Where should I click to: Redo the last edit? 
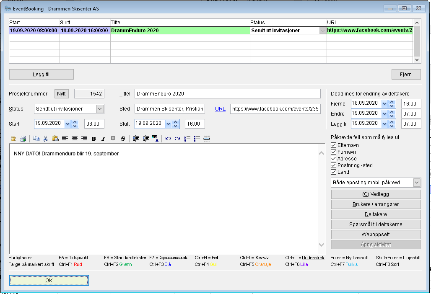point(178,139)
